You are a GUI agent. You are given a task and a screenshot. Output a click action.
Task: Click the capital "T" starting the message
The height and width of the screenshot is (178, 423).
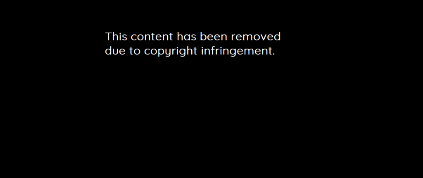coord(108,36)
